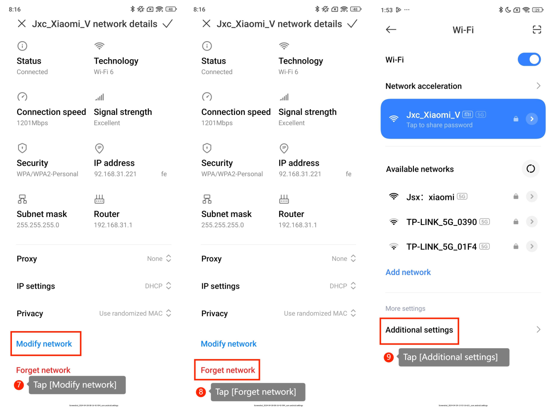Tap Forget network on the middle screen

228,370
